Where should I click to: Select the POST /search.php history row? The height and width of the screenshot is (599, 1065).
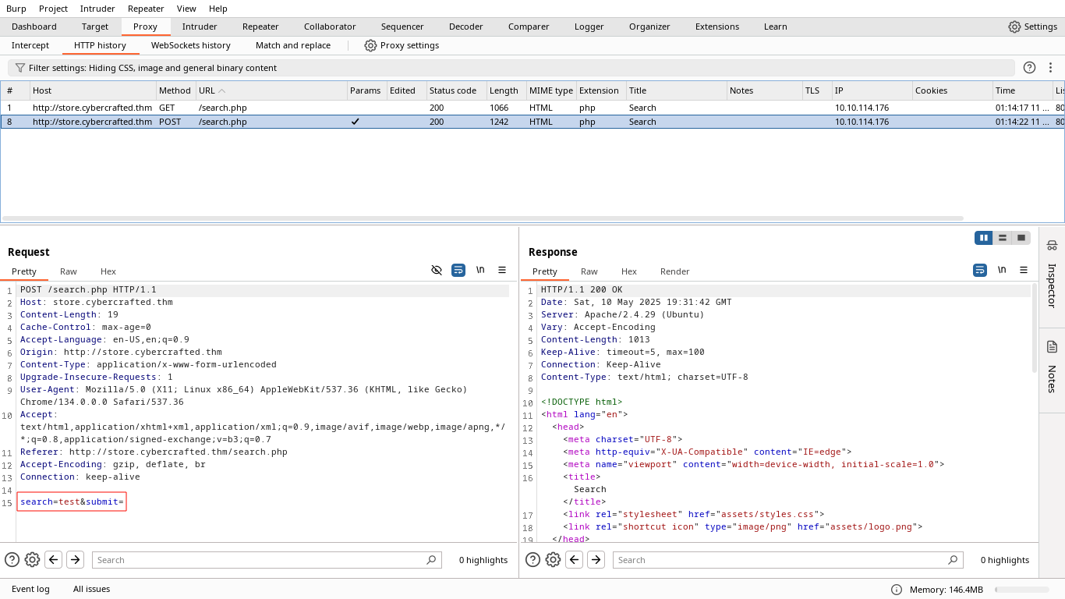(532, 122)
